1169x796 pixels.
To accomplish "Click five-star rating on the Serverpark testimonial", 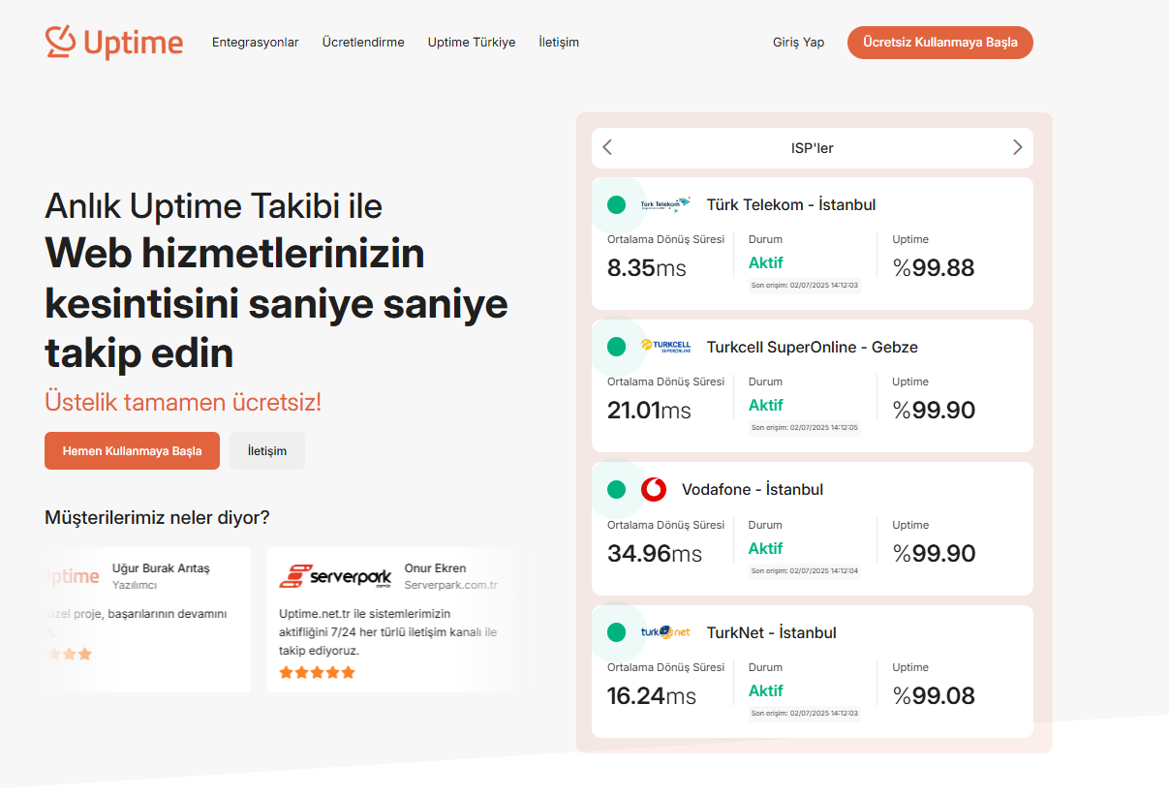I will (317, 672).
